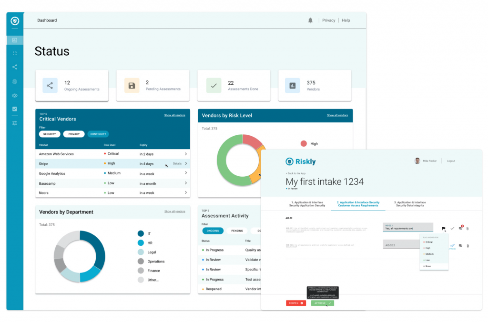Select the Google Analytics vendor name
Viewport: 488px width, 322px height.
(x=52, y=173)
